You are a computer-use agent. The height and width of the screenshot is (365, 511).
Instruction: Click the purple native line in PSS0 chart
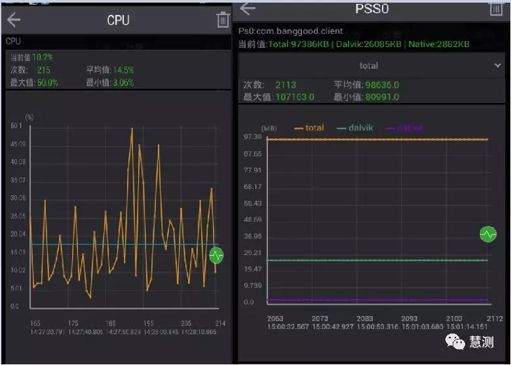(377, 300)
